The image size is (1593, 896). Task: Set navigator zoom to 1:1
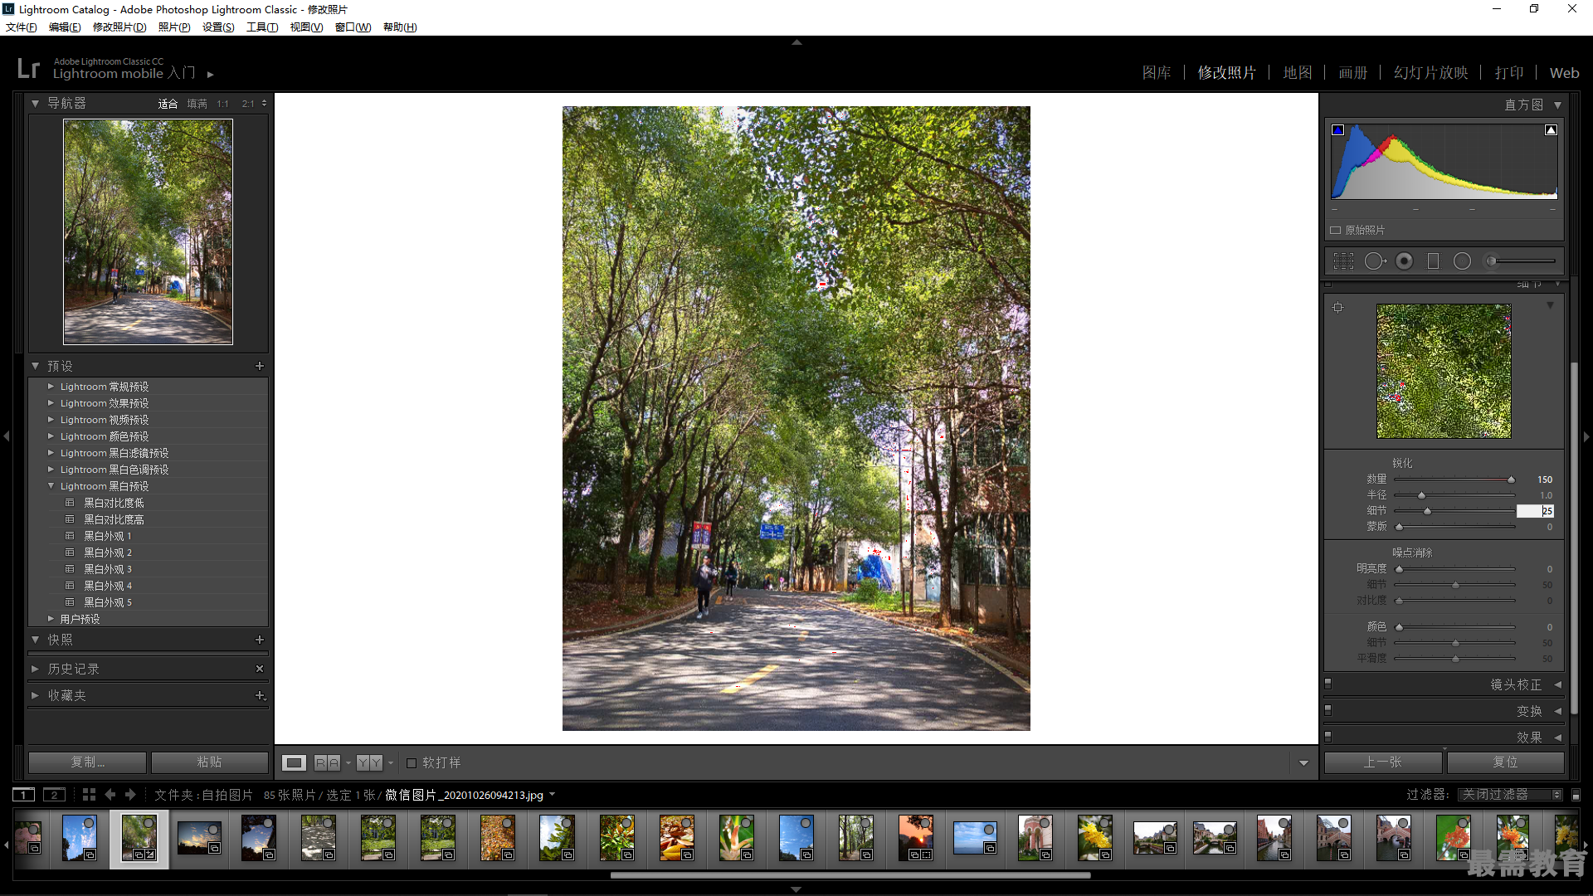222,104
